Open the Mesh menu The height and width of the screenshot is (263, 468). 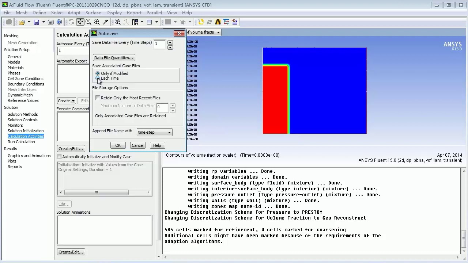[x=22, y=12]
